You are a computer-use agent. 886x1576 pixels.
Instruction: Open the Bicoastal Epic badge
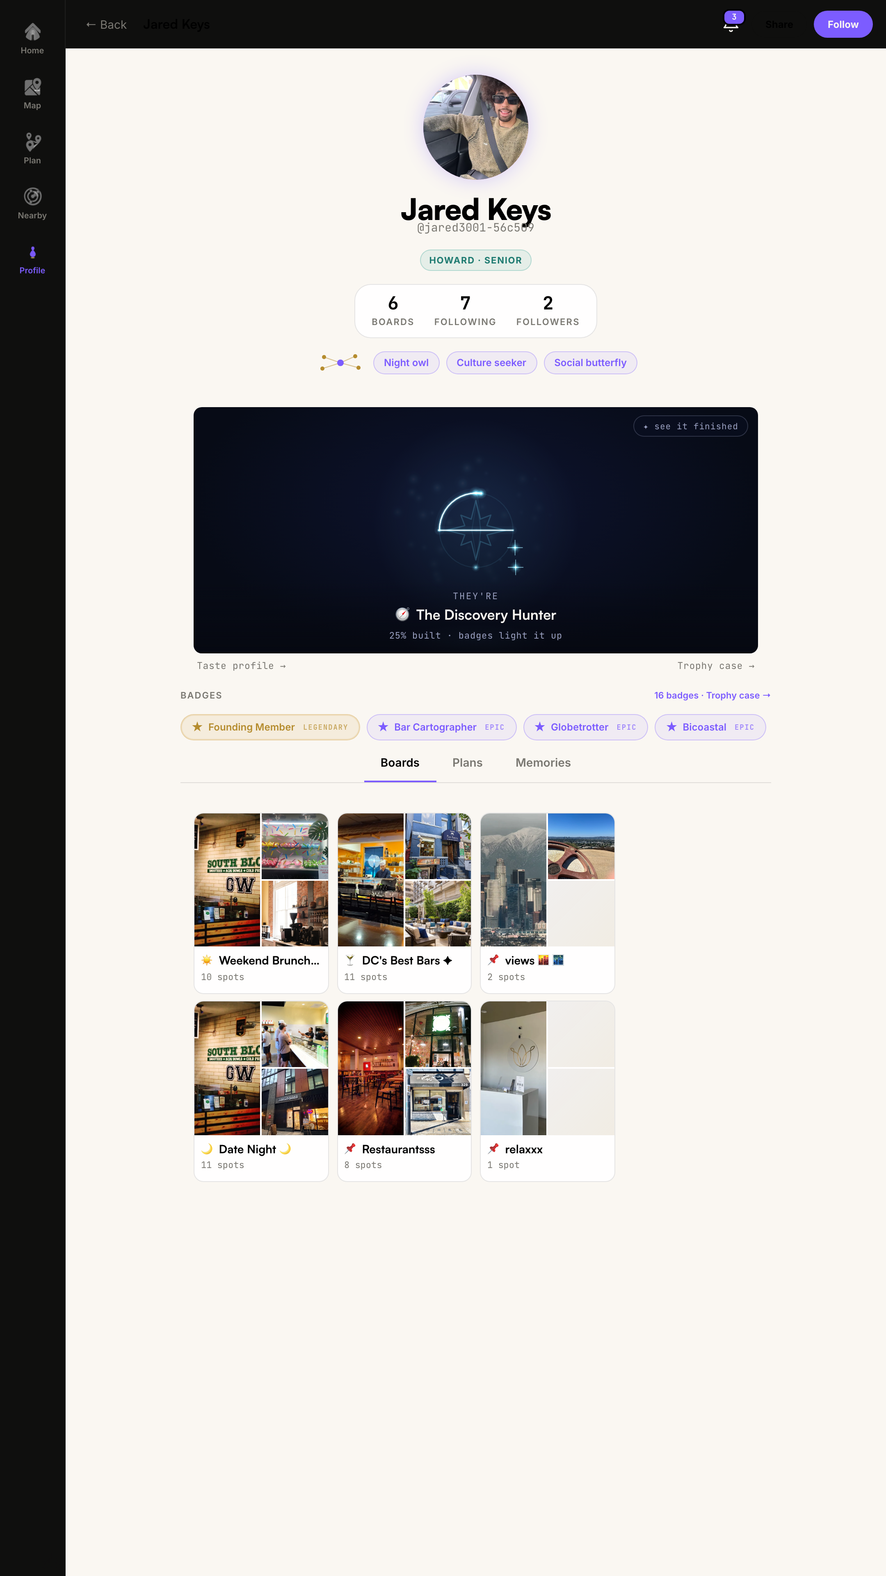pyautogui.click(x=710, y=727)
